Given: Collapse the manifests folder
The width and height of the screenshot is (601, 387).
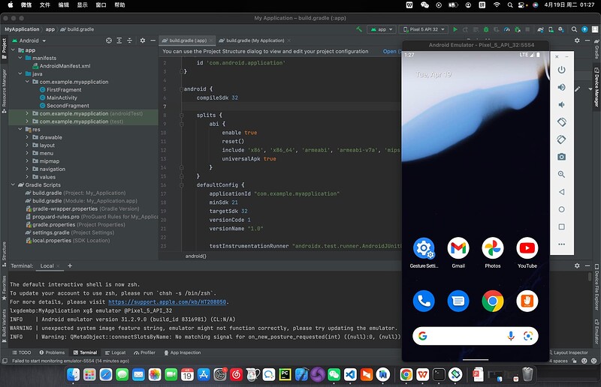Looking at the screenshot, I should [20, 58].
